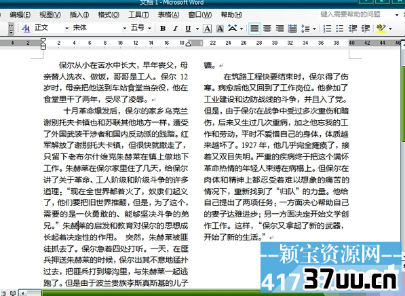The width and height of the screenshot is (405, 296).
Task: Click the line spacing icon
Action: 305,29
